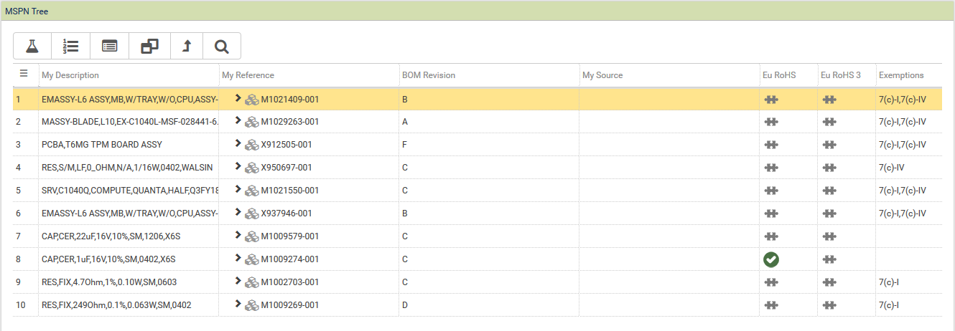Expand the X950697-001 tree row
This screenshot has width=955, height=331.
pyautogui.click(x=238, y=167)
